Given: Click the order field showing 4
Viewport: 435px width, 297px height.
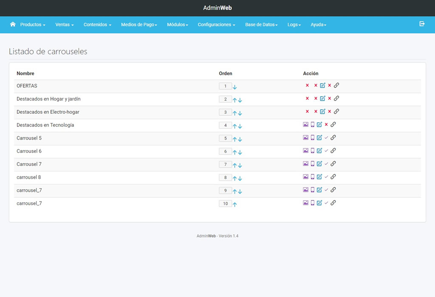Looking at the screenshot, I should (225, 126).
